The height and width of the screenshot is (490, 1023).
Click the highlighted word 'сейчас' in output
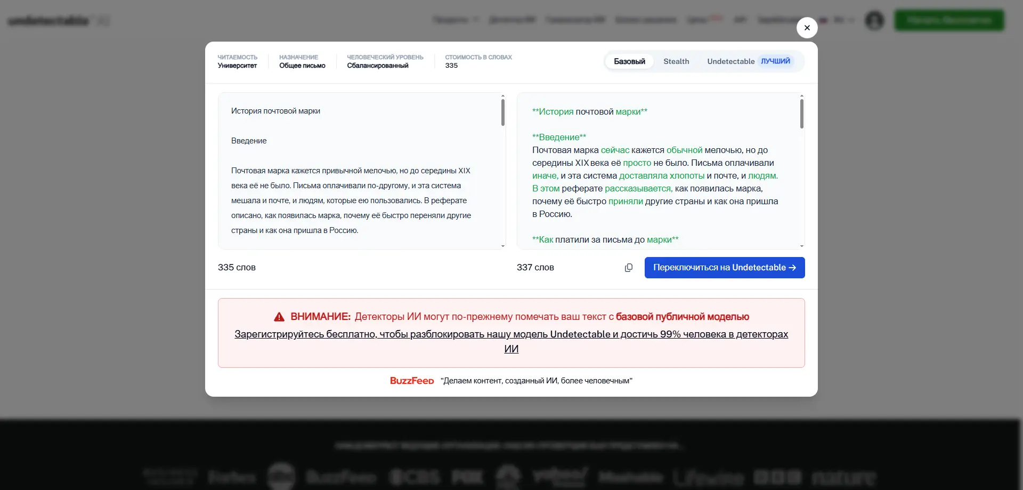615,150
